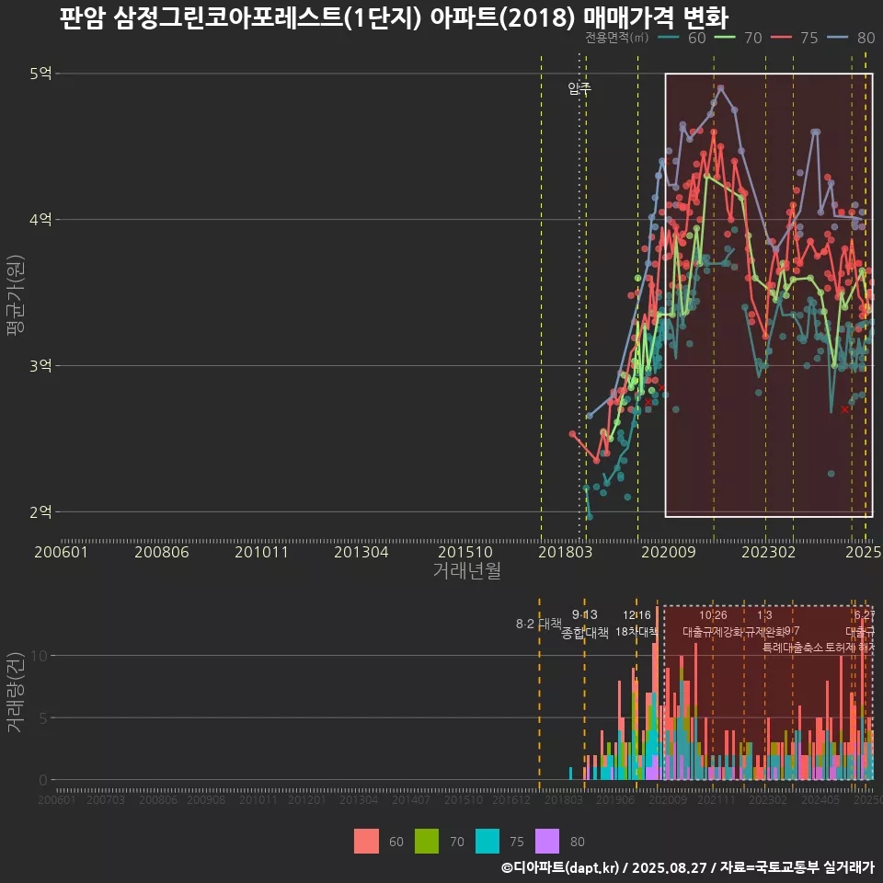
Task: Select the '평균가(원)' vertical axis title
Action: tap(16, 295)
